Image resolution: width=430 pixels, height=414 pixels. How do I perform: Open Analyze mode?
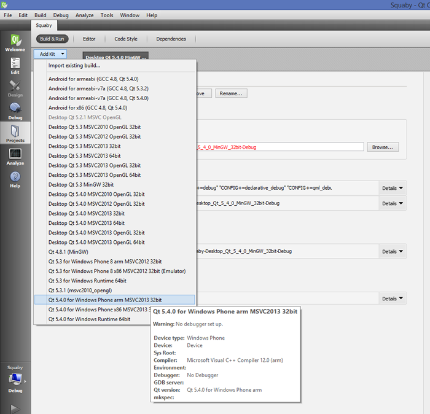click(x=15, y=157)
